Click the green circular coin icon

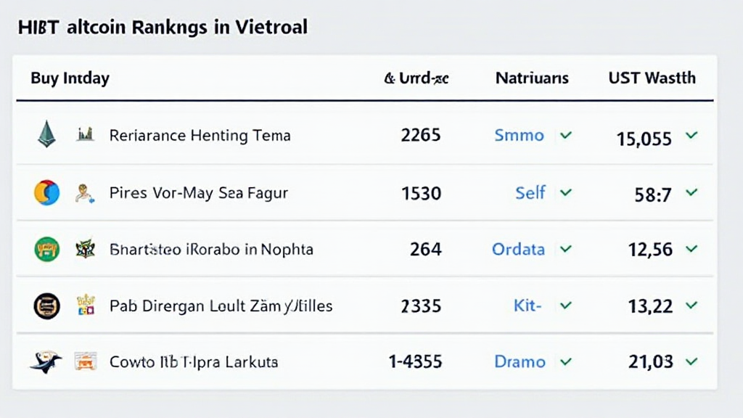(46, 250)
